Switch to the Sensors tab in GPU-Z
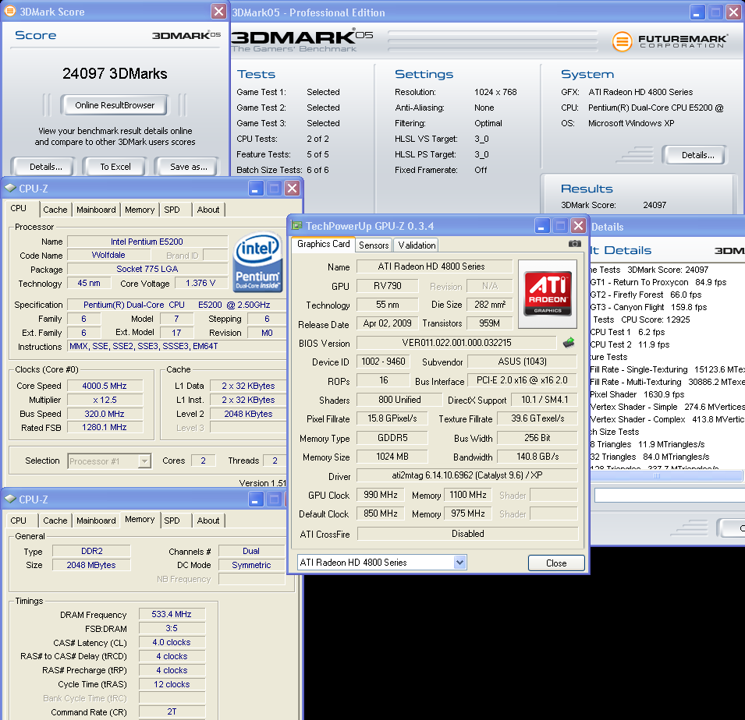The width and height of the screenshot is (745, 720). pos(374,245)
